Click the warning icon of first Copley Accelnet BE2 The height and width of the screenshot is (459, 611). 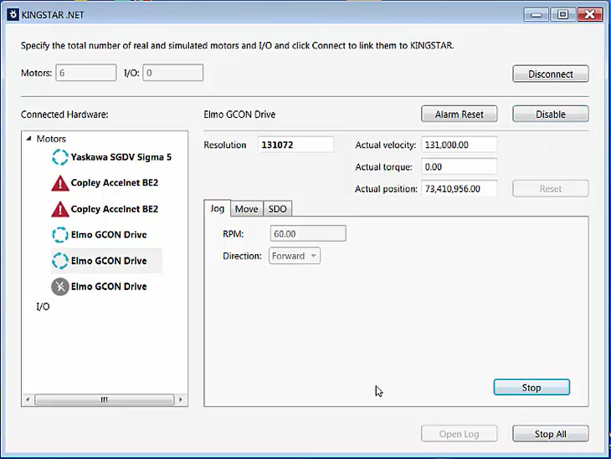point(60,183)
